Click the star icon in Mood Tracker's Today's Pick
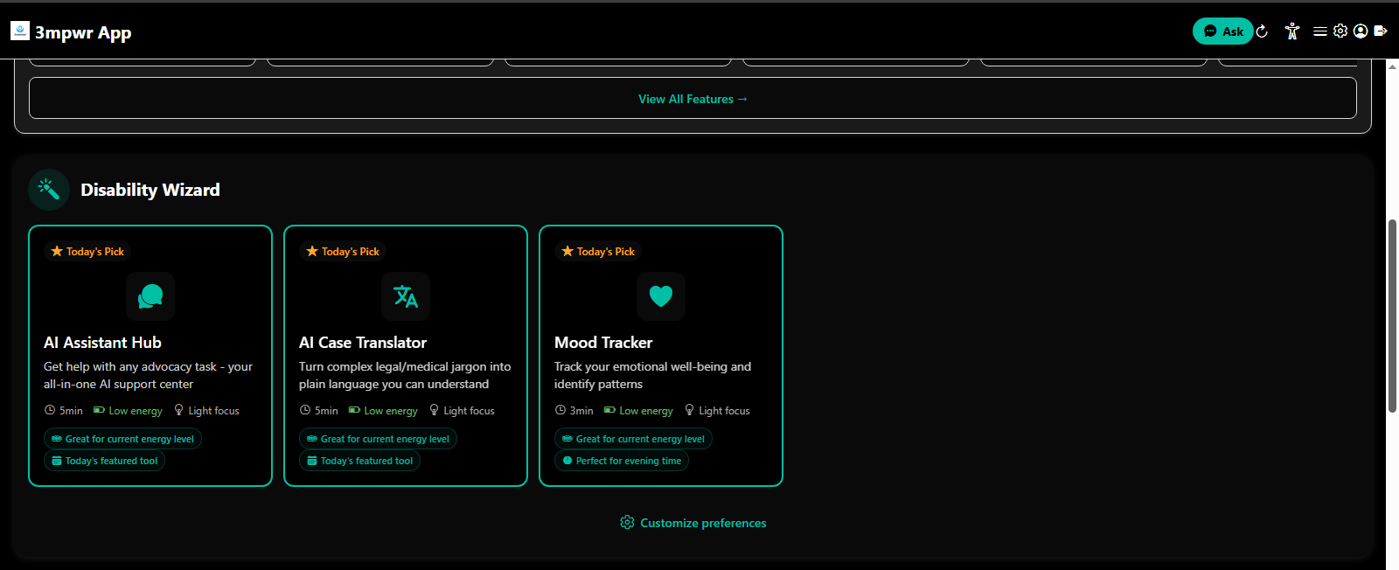1399x570 pixels. tap(567, 252)
